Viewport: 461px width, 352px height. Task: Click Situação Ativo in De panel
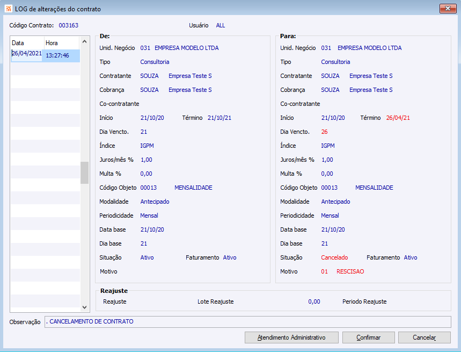(147, 257)
